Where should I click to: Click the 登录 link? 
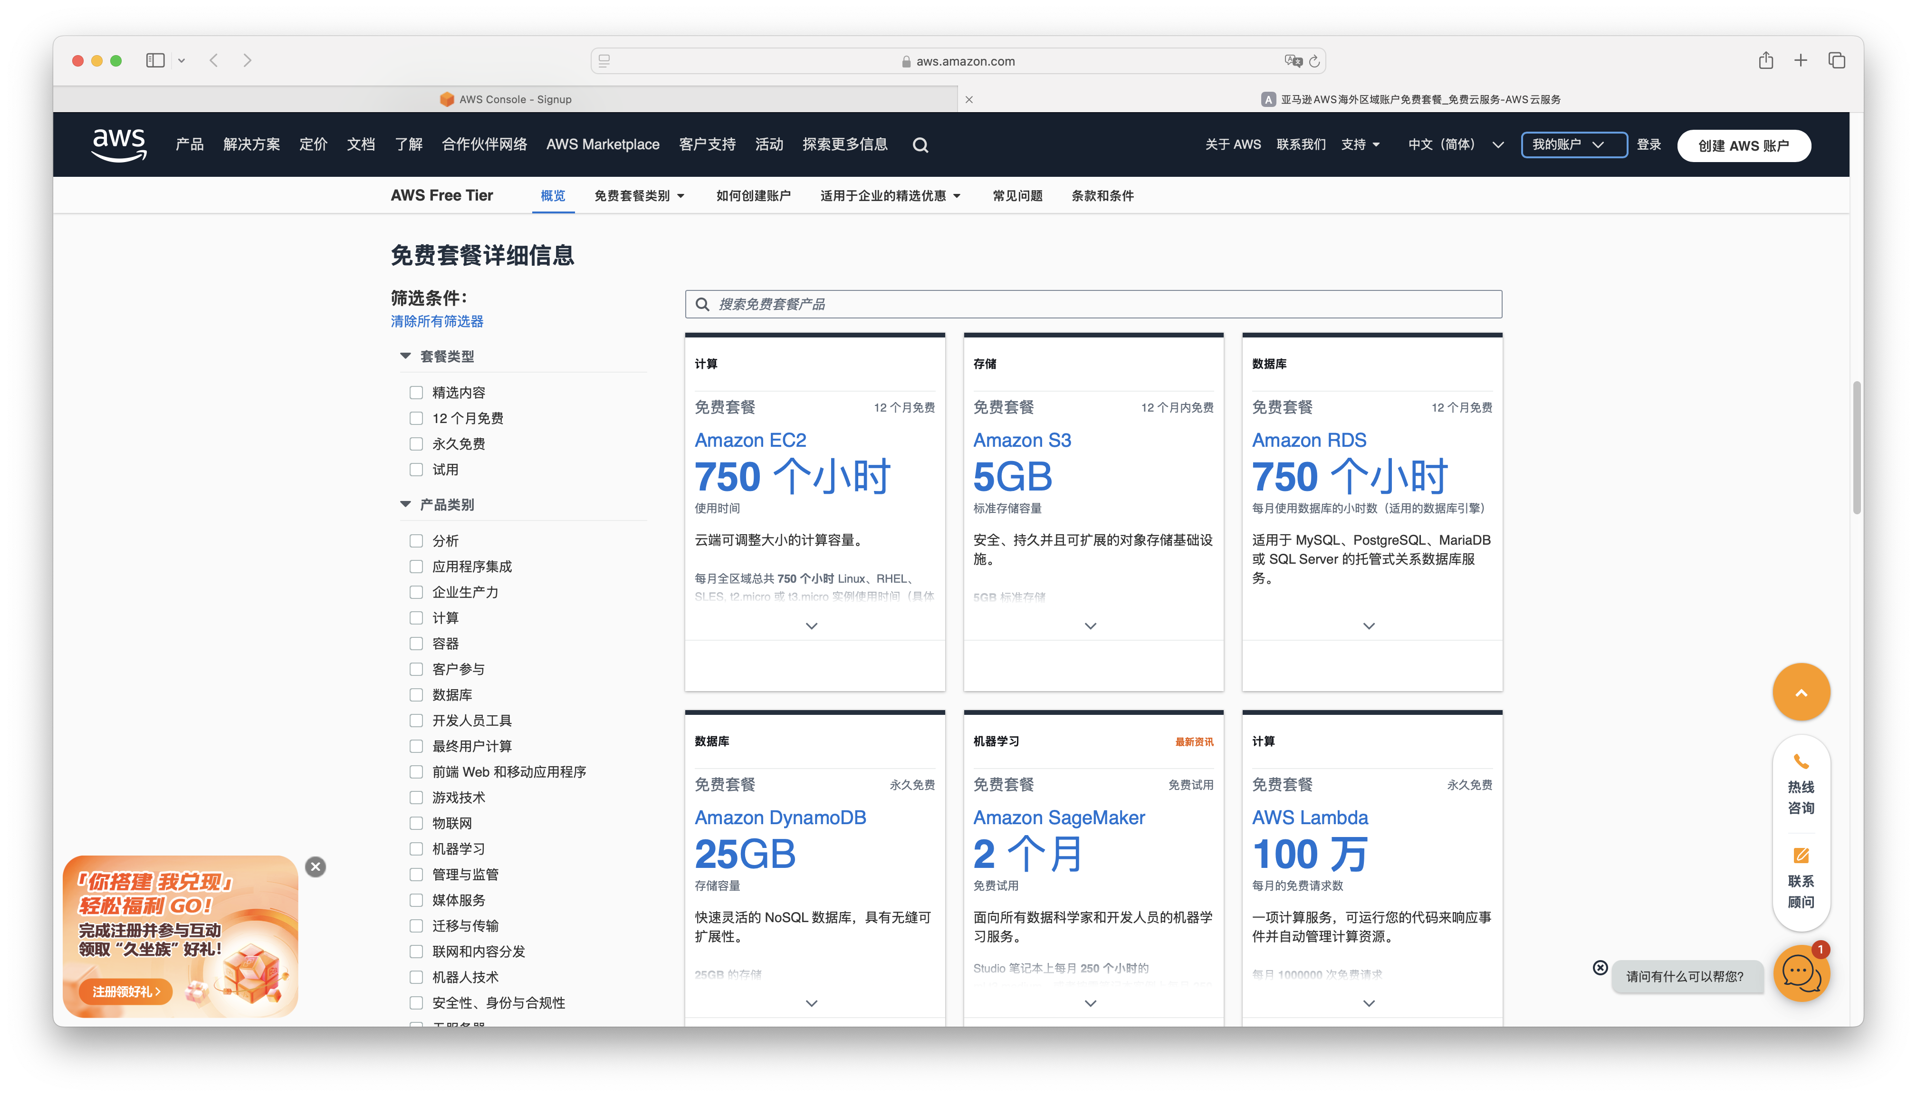(x=1649, y=144)
